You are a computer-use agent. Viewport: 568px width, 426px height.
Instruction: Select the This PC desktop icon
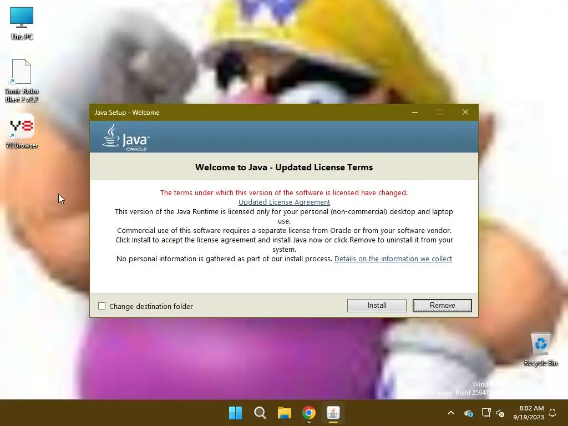[x=22, y=23]
